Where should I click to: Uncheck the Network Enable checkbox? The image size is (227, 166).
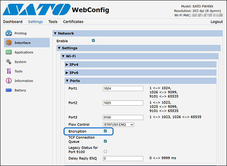[x=93, y=40]
